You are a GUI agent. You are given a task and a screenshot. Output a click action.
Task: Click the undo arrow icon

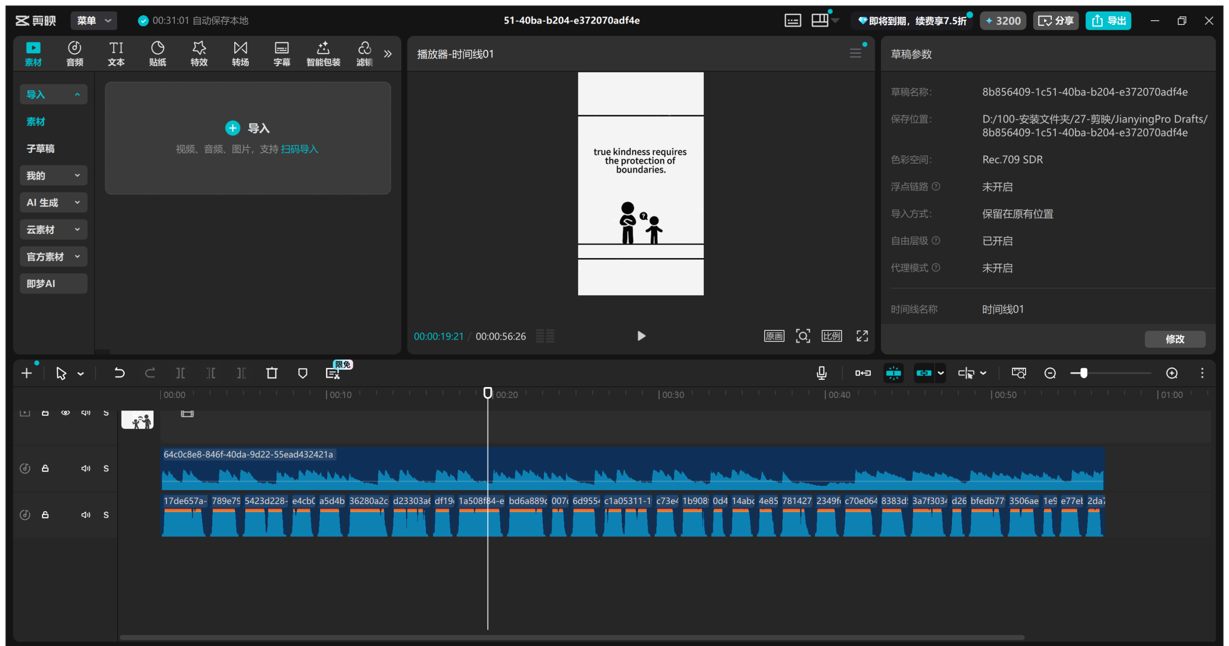[119, 373]
